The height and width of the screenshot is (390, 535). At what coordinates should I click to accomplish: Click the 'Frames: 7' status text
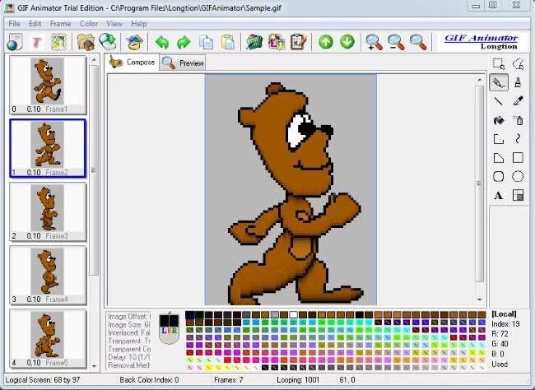[x=228, y=380]
